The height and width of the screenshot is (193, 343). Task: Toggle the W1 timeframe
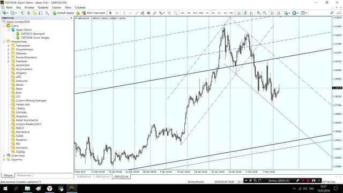click(225, 13)
